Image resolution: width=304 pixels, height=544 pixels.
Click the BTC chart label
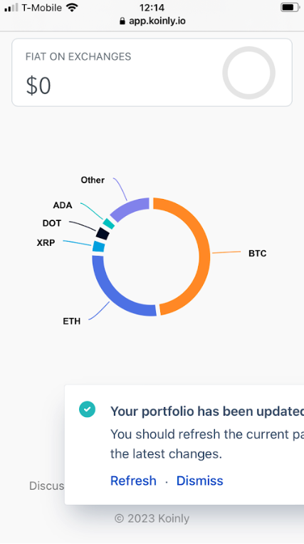(257, 254)
